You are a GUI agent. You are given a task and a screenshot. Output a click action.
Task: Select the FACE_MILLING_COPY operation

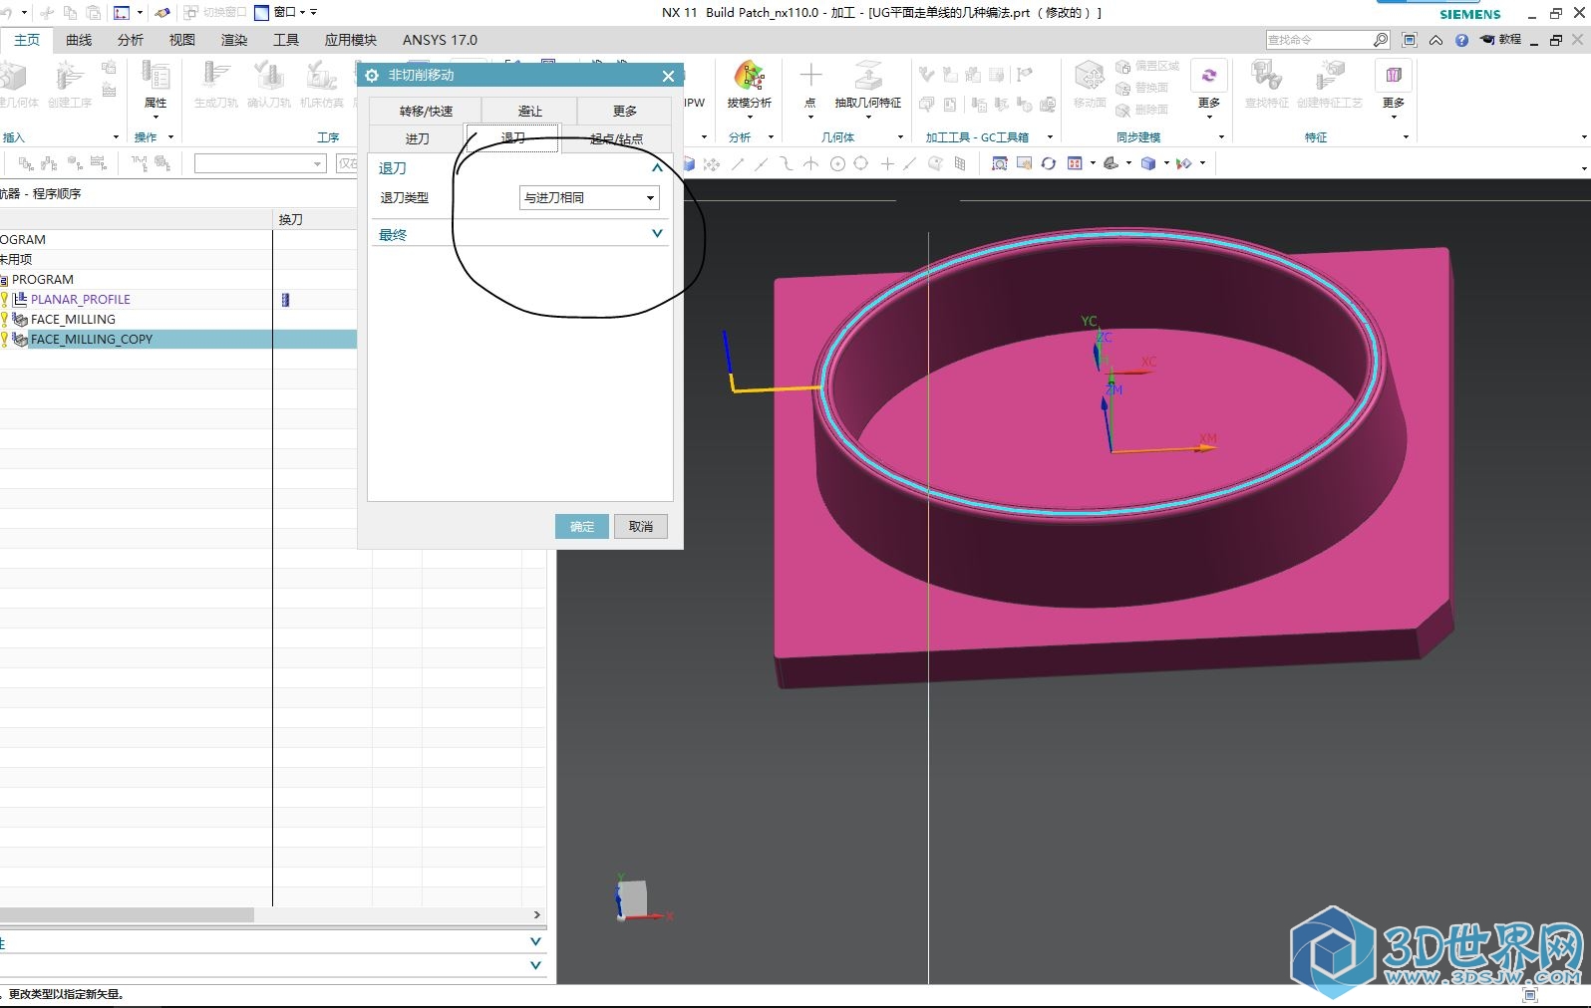(92, 339)
